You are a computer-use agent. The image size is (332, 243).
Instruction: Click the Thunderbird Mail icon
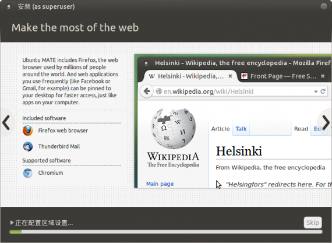click(x=28, y=146)
